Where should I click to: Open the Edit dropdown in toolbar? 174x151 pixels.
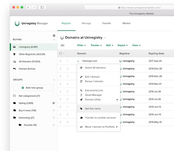click(110, 45)
